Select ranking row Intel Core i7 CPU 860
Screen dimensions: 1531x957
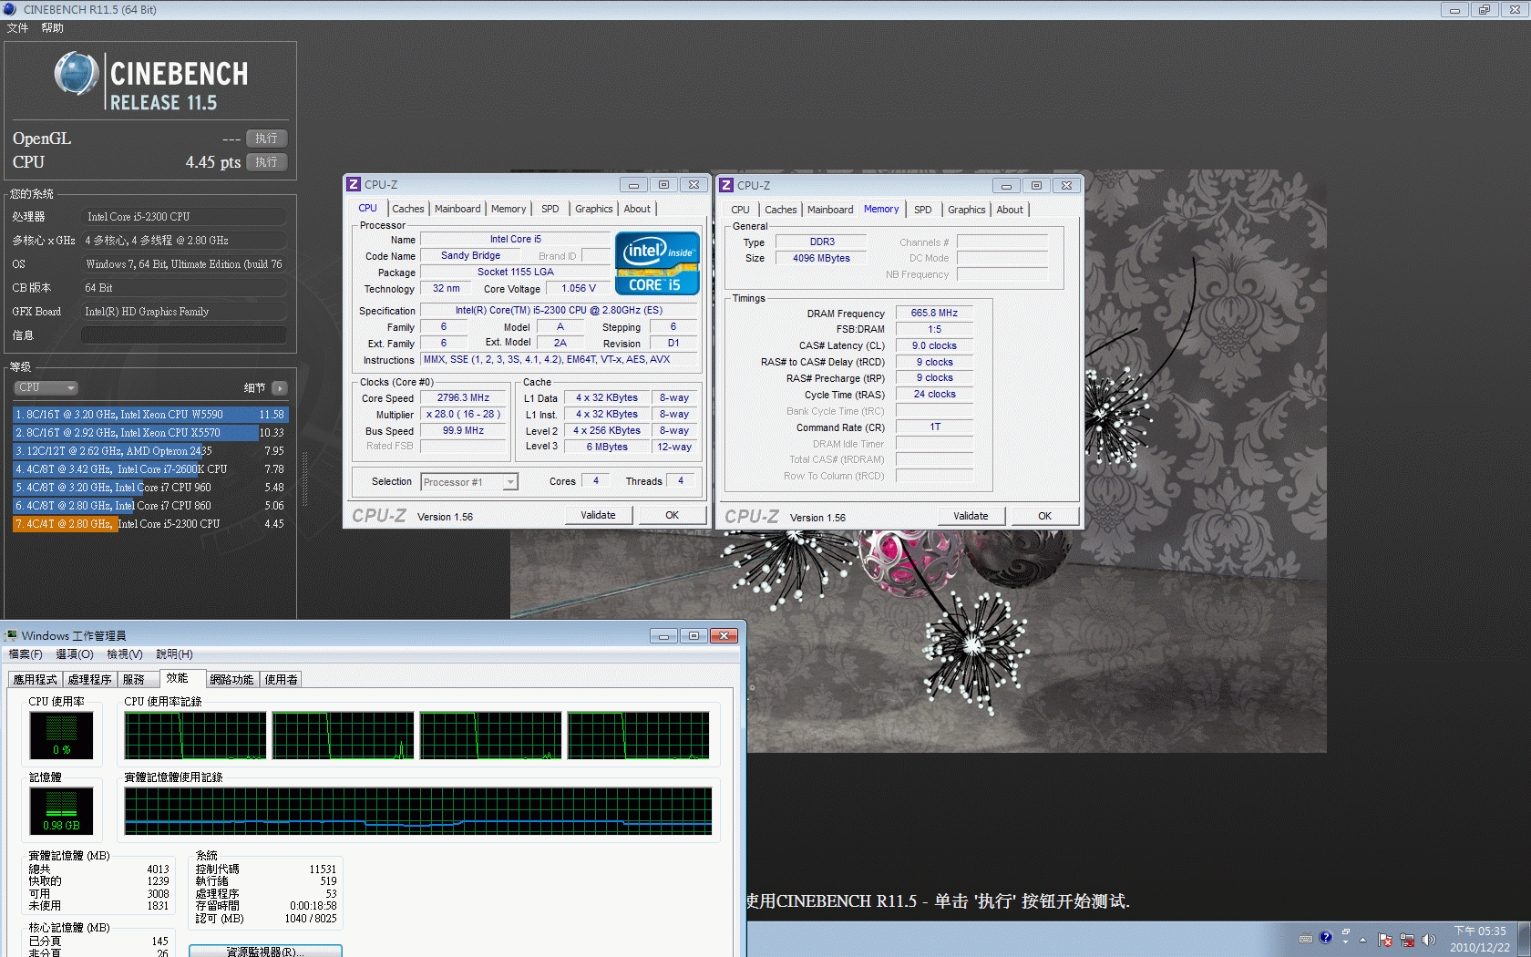pyautogui.click(x=149, y=506)
